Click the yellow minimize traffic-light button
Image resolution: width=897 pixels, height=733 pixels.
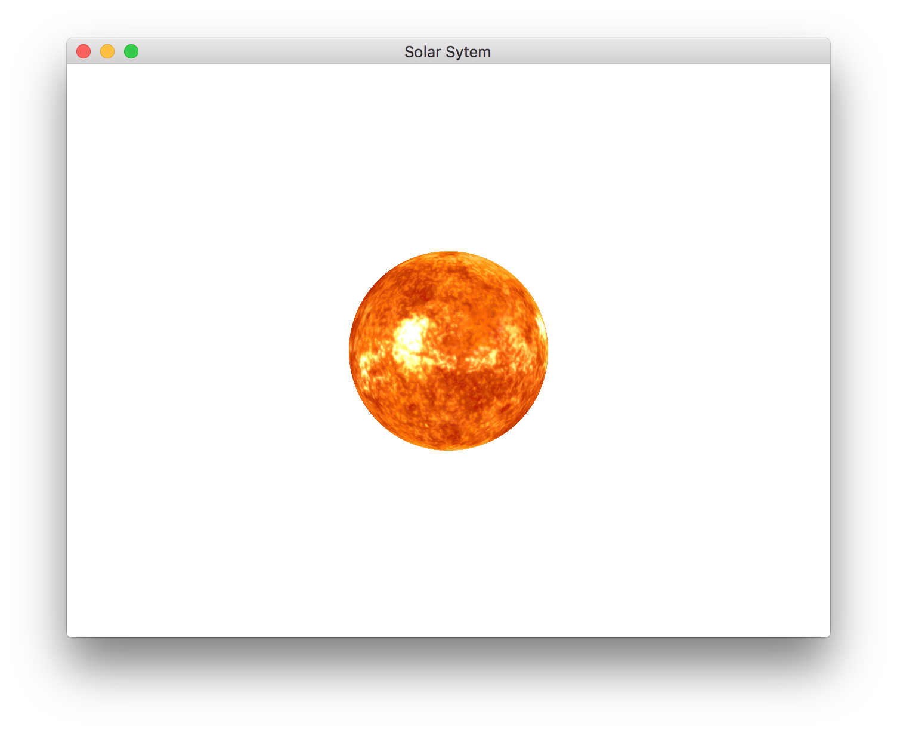point(107,51)
